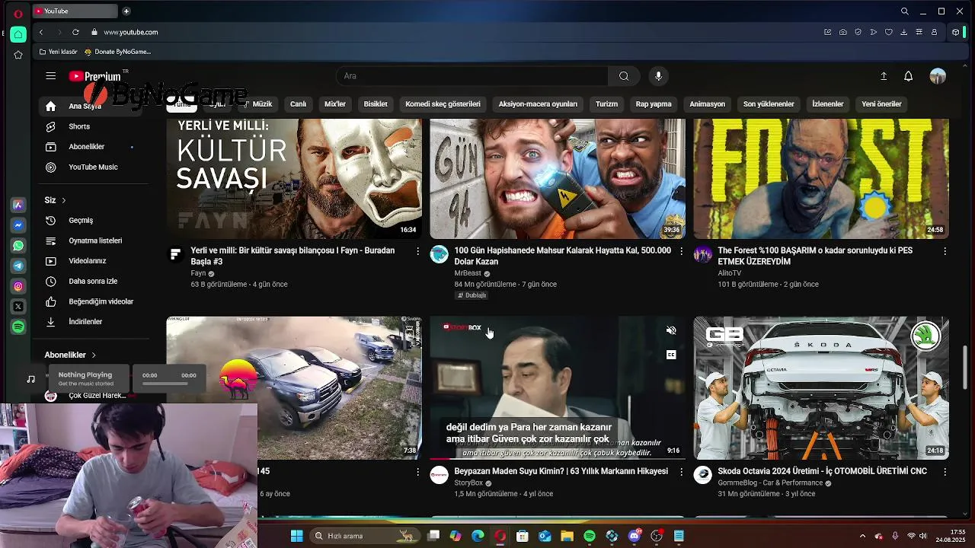Select the Yeni öneriler chip
The image size is (975, 548).
[881, 104]
